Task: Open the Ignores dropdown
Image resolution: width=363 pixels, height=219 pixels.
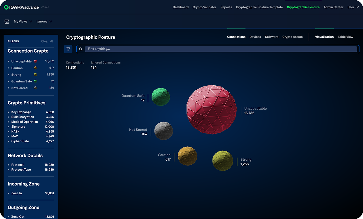Action: pyautogui.click(x=44, y=22)
